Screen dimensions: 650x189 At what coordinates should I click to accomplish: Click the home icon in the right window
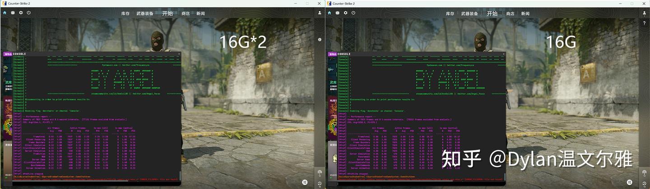tap(330, 13)
